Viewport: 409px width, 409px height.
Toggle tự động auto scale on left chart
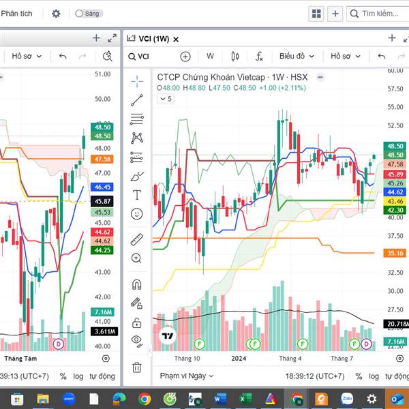tap(102, 376)
